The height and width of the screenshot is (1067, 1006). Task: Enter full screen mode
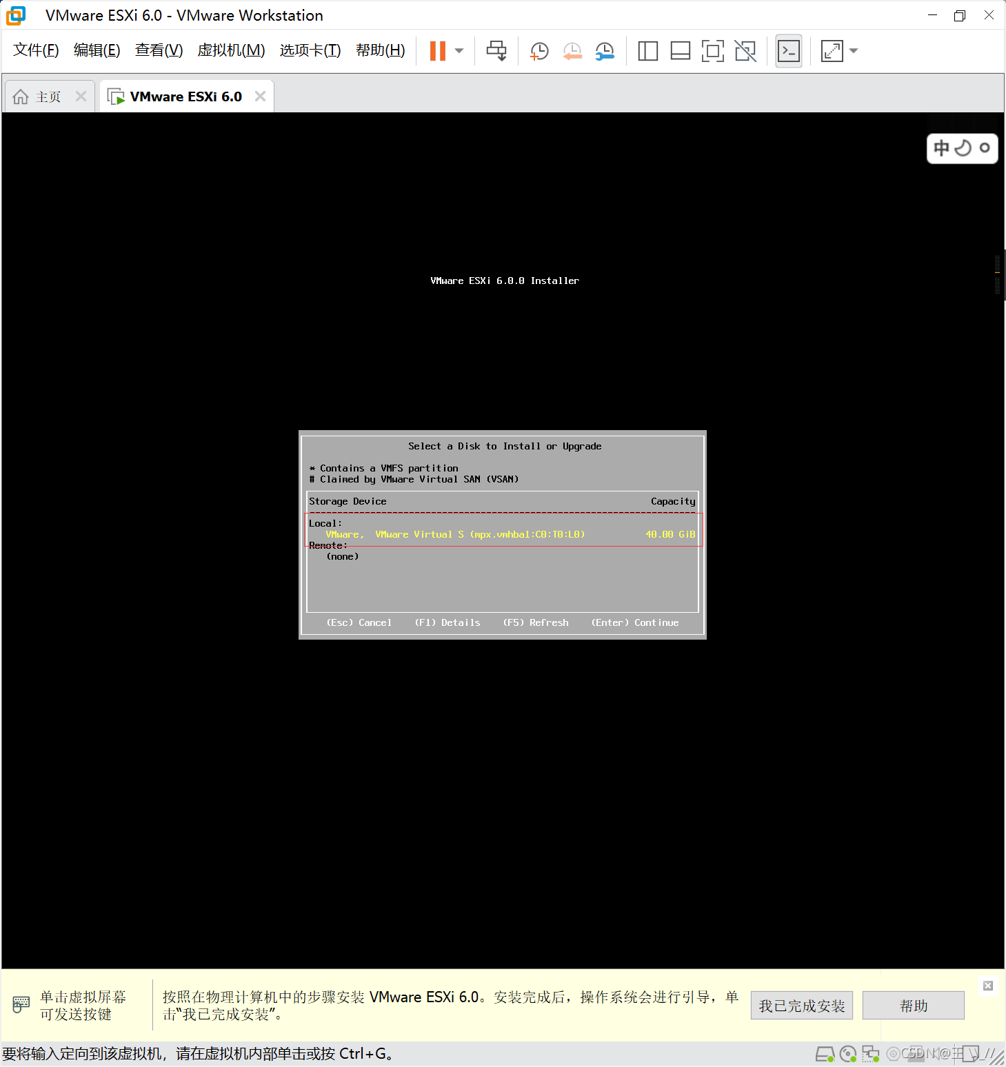(x=713, y=51)
